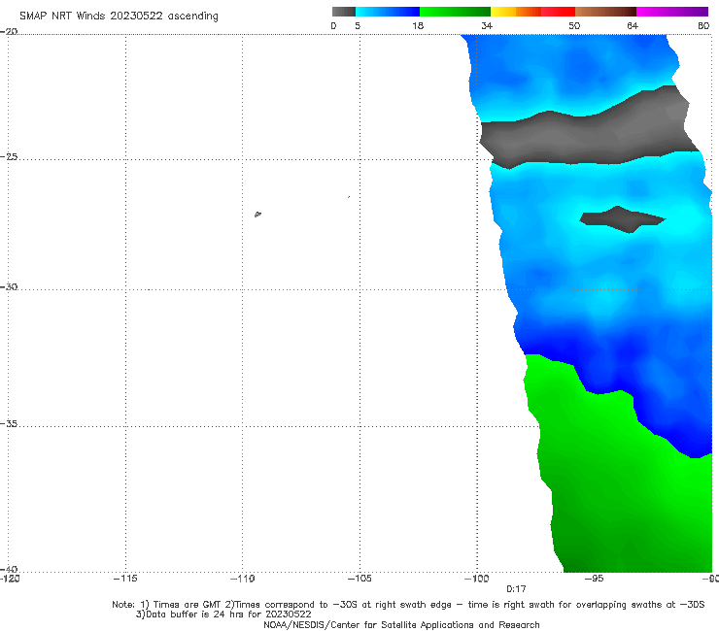
Task: Click the longitude label '-95'
Action: click(594, 579)
